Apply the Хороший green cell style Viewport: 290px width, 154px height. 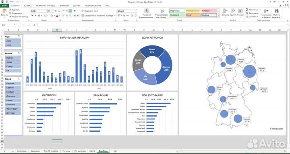click(177, 15)
